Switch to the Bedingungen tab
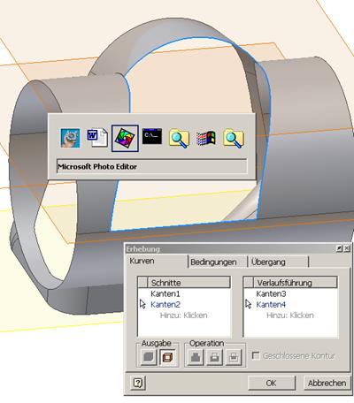 pyautogui.click(x=213, y=262)
